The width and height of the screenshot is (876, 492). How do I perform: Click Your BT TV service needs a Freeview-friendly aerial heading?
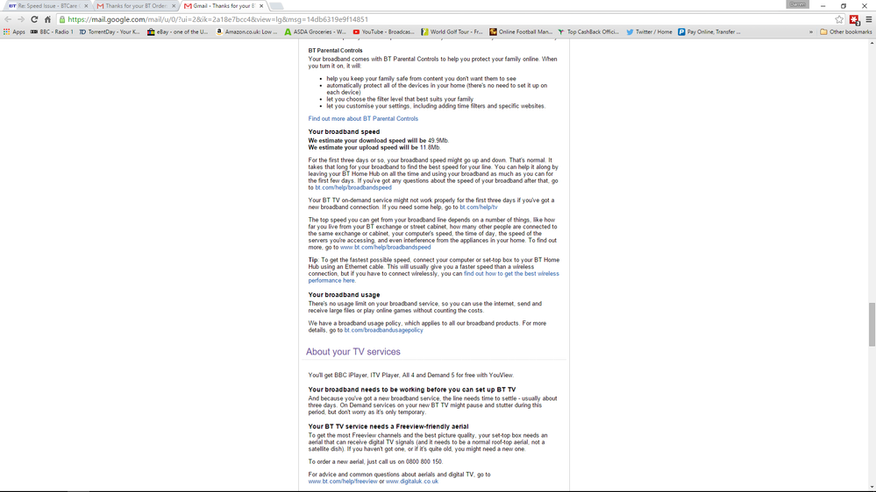388,426
